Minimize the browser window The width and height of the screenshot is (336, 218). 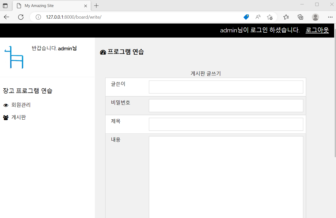coord(302,4)
